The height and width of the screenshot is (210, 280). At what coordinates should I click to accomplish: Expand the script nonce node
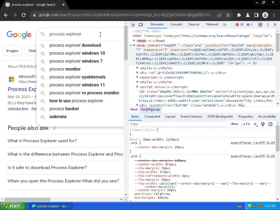tap(137, 87)
